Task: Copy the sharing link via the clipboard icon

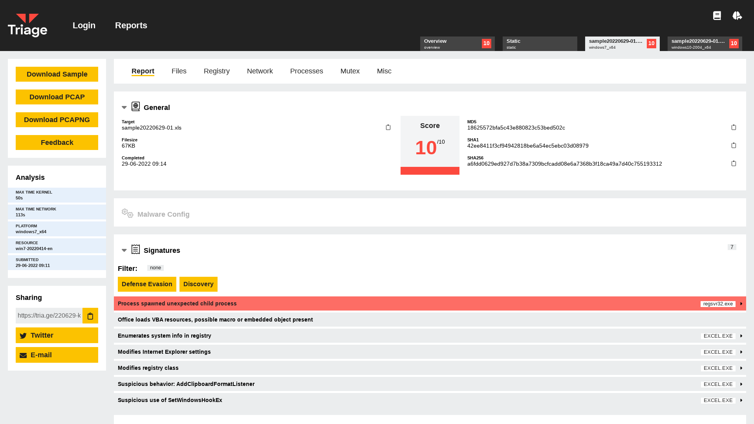Action: pos(90,316)
